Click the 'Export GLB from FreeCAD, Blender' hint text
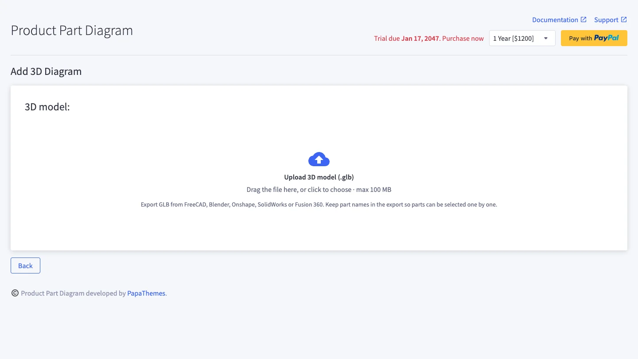The height and width of the screenshot is (359, 638). pos(319,205)
